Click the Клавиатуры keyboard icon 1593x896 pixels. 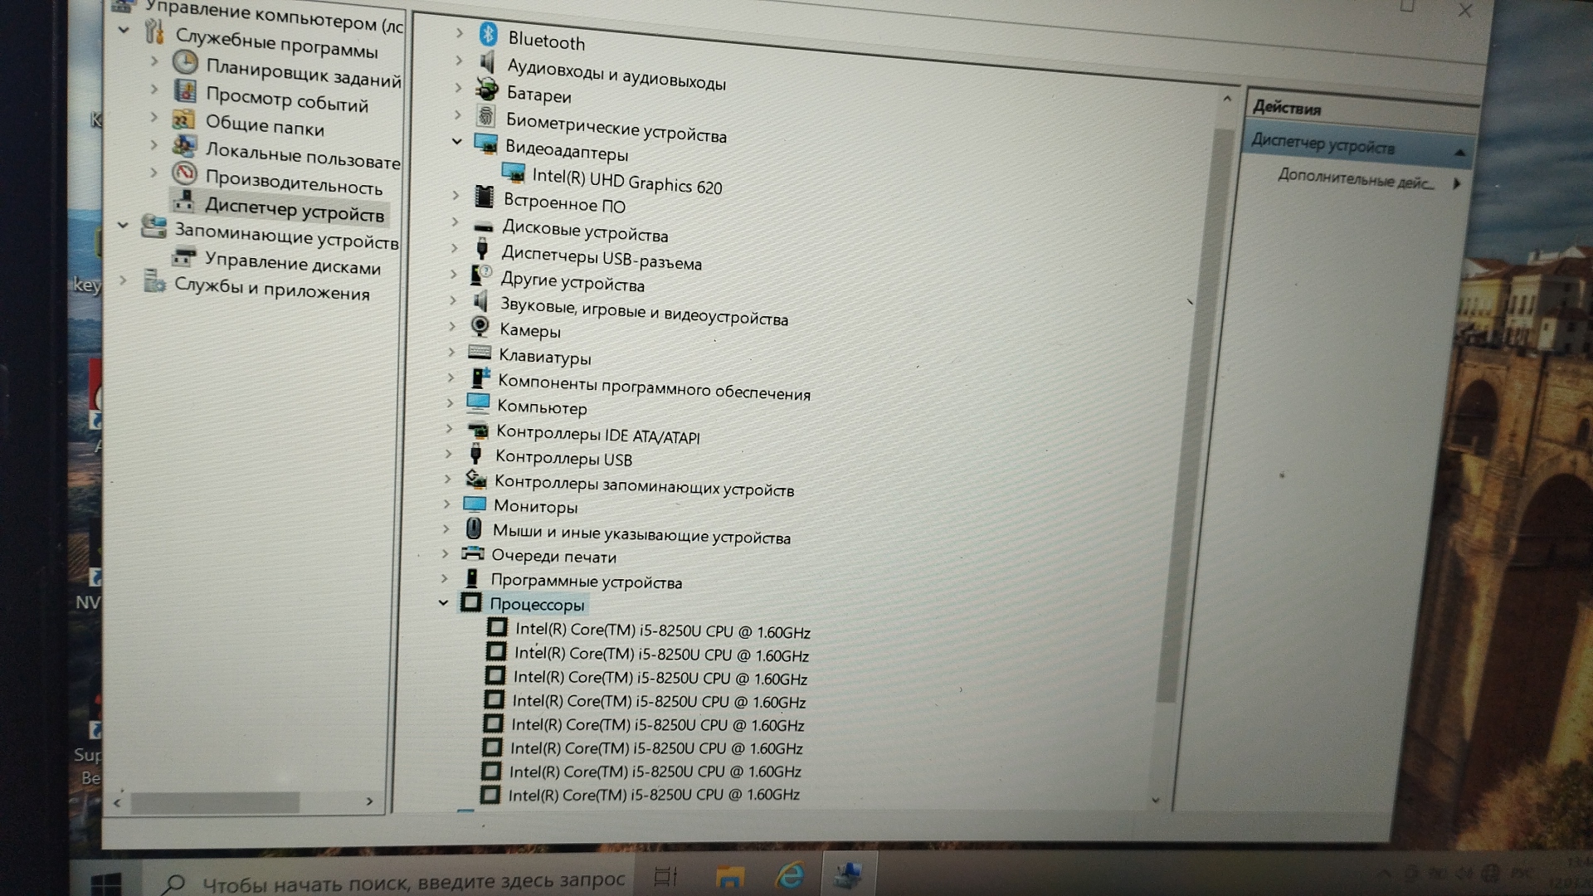pos(480,353)
